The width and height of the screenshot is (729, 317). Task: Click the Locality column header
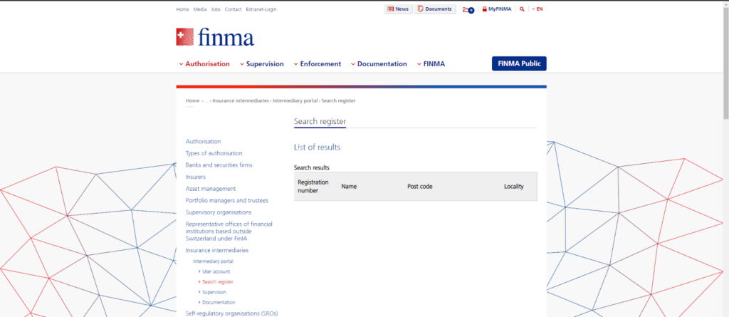pyautogui.click(x=514, y=186)
